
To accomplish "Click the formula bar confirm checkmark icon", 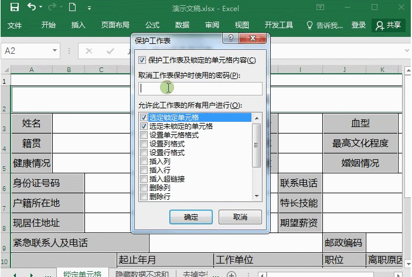I will pos(110,51).
